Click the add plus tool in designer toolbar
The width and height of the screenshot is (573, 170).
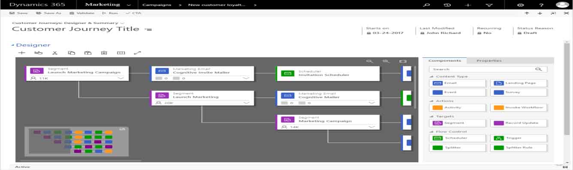click(x=22, y=53)
